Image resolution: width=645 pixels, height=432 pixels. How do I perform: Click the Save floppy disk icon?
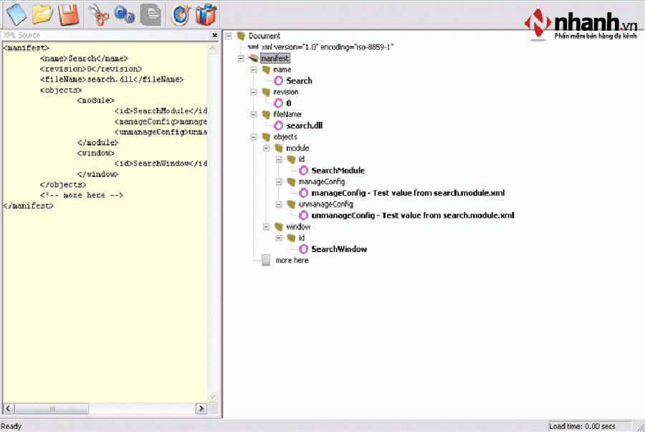(x=68, y=13)
